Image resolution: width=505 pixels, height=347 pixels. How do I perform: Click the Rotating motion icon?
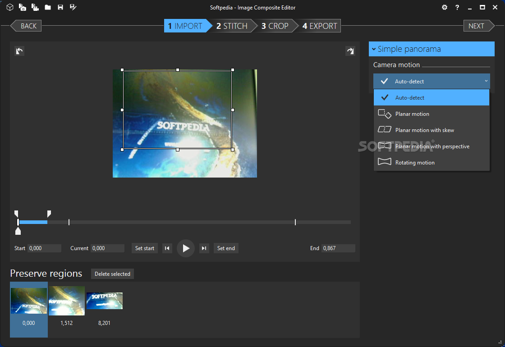pos(385,162)
